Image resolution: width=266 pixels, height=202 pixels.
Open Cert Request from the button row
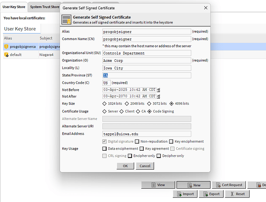click(x=228, y=185)
